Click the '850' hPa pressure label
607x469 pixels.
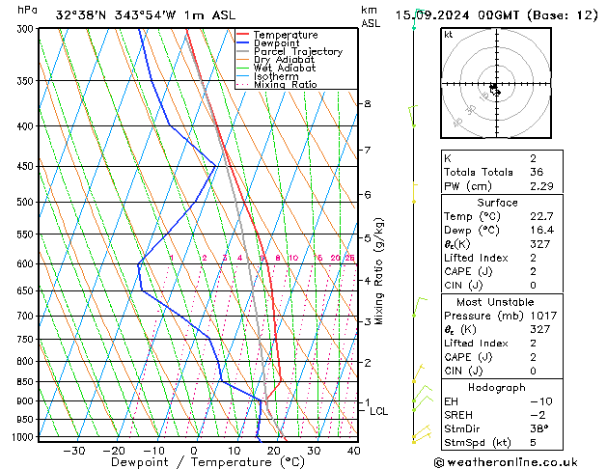click(27, 382)
